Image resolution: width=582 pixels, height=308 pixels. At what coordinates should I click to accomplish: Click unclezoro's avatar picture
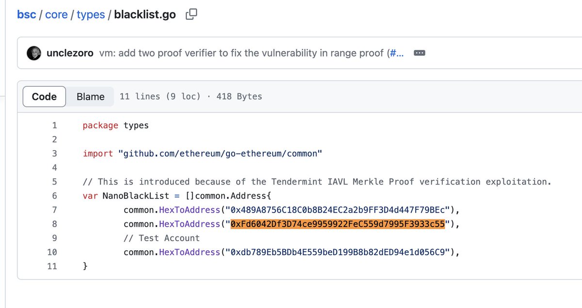pos(34,53)
